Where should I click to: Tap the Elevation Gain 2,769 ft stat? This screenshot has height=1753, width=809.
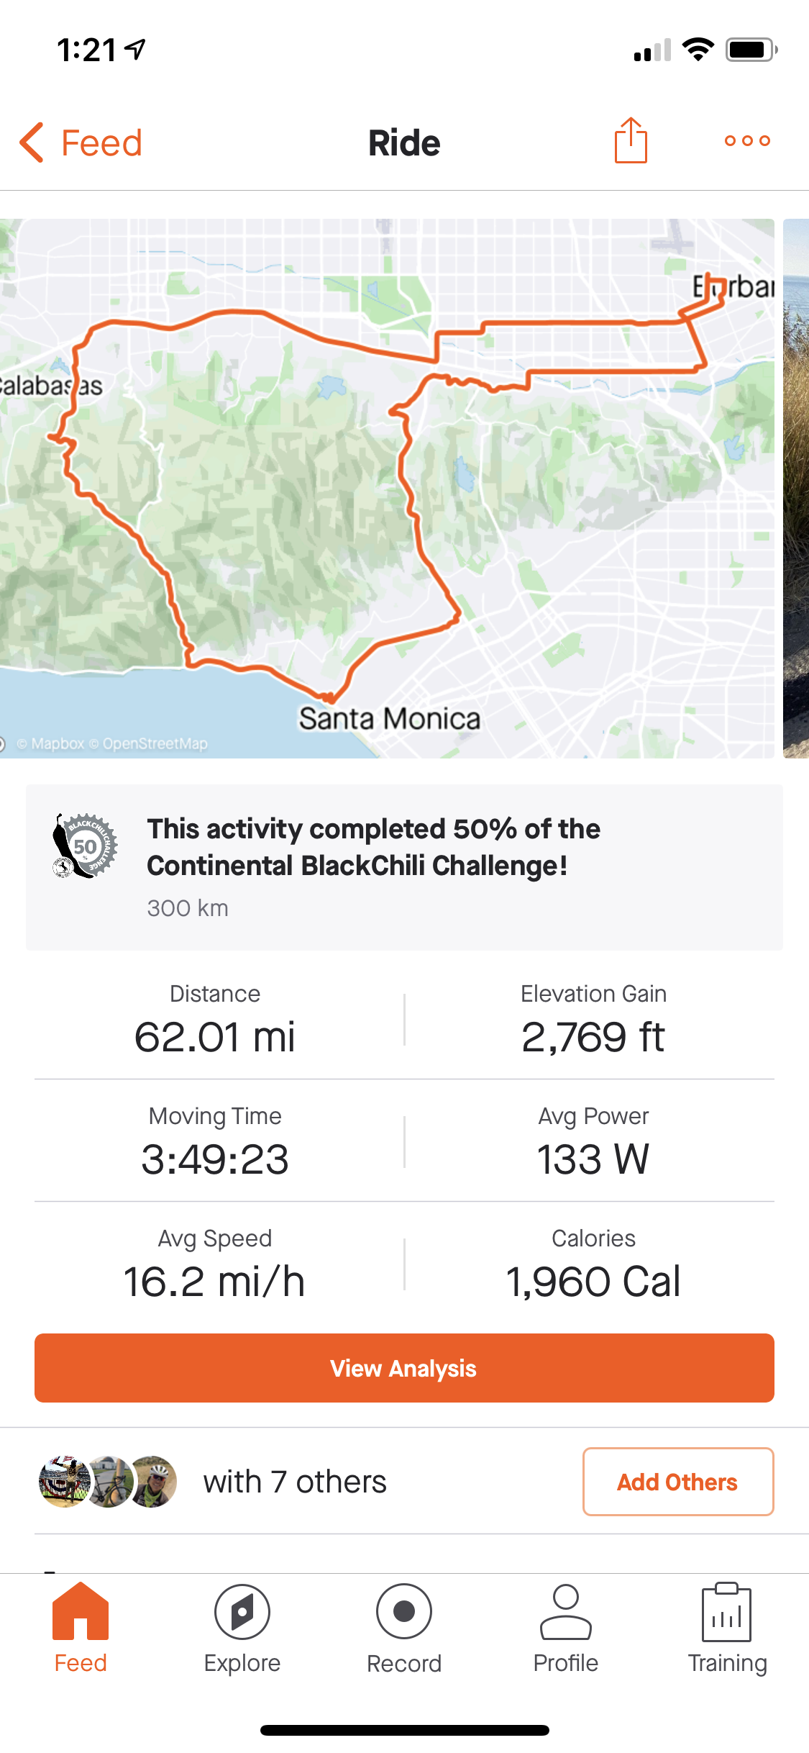pos(593,1019)
